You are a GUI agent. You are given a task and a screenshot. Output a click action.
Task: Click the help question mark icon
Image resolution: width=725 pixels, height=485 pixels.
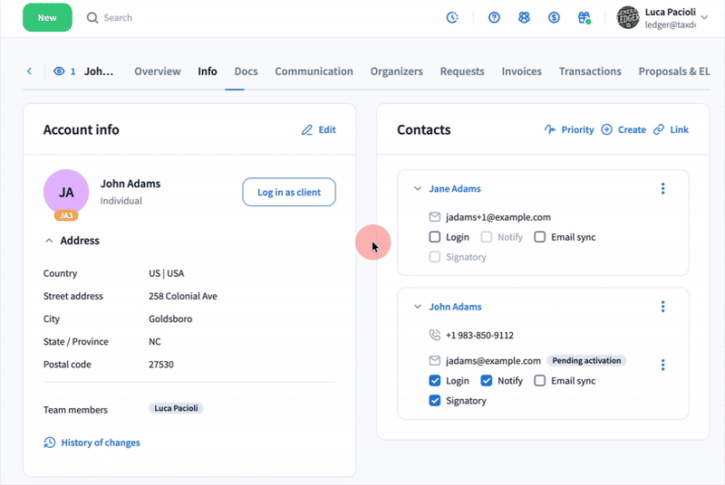coord(494,18)
